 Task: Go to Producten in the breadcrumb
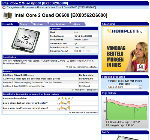click(43, 7)
